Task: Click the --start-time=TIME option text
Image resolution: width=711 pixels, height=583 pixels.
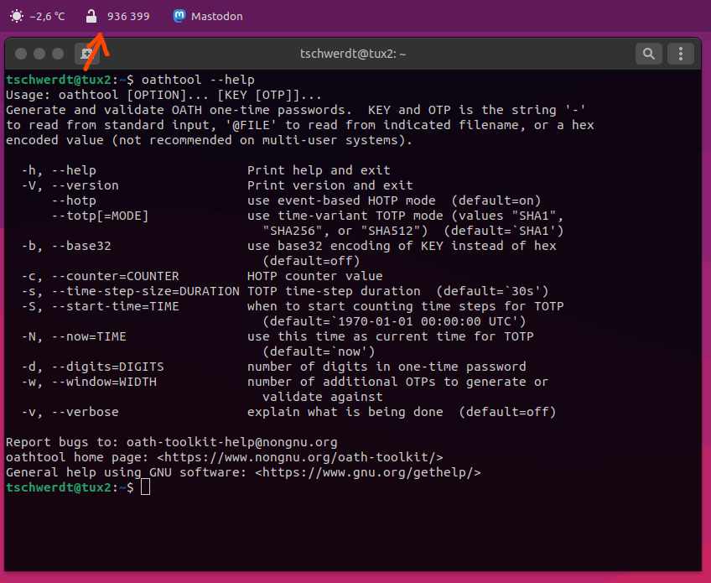Action: coord(115,306)
